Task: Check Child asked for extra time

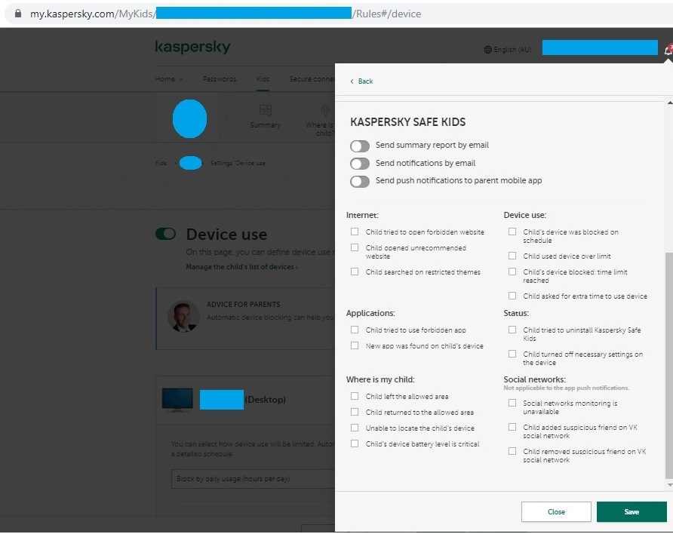Action: click(512, 296)
